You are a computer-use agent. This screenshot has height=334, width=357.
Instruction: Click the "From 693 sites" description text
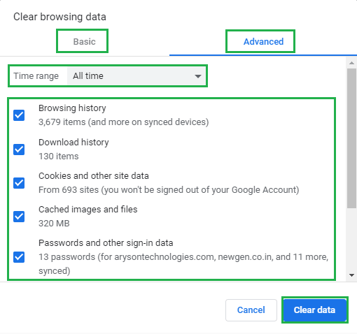[x=169, y=190]
